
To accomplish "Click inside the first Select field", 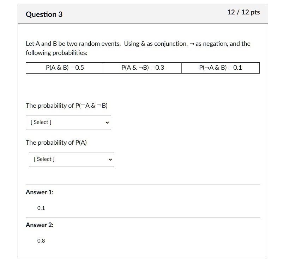I will [x=56, y=122].
